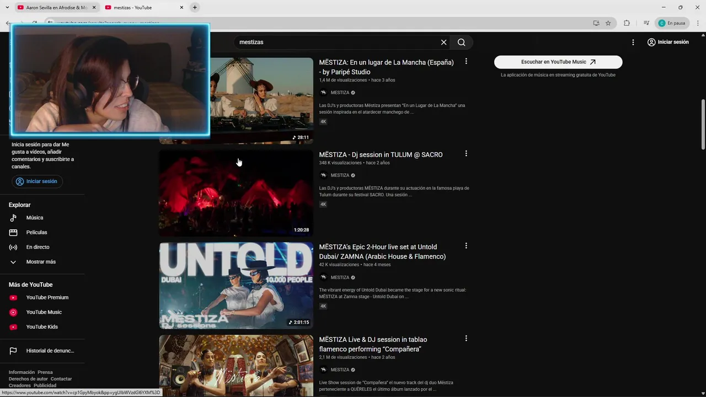Click En pausa profile button
706x397 pixels.
[x=672, y=23]
